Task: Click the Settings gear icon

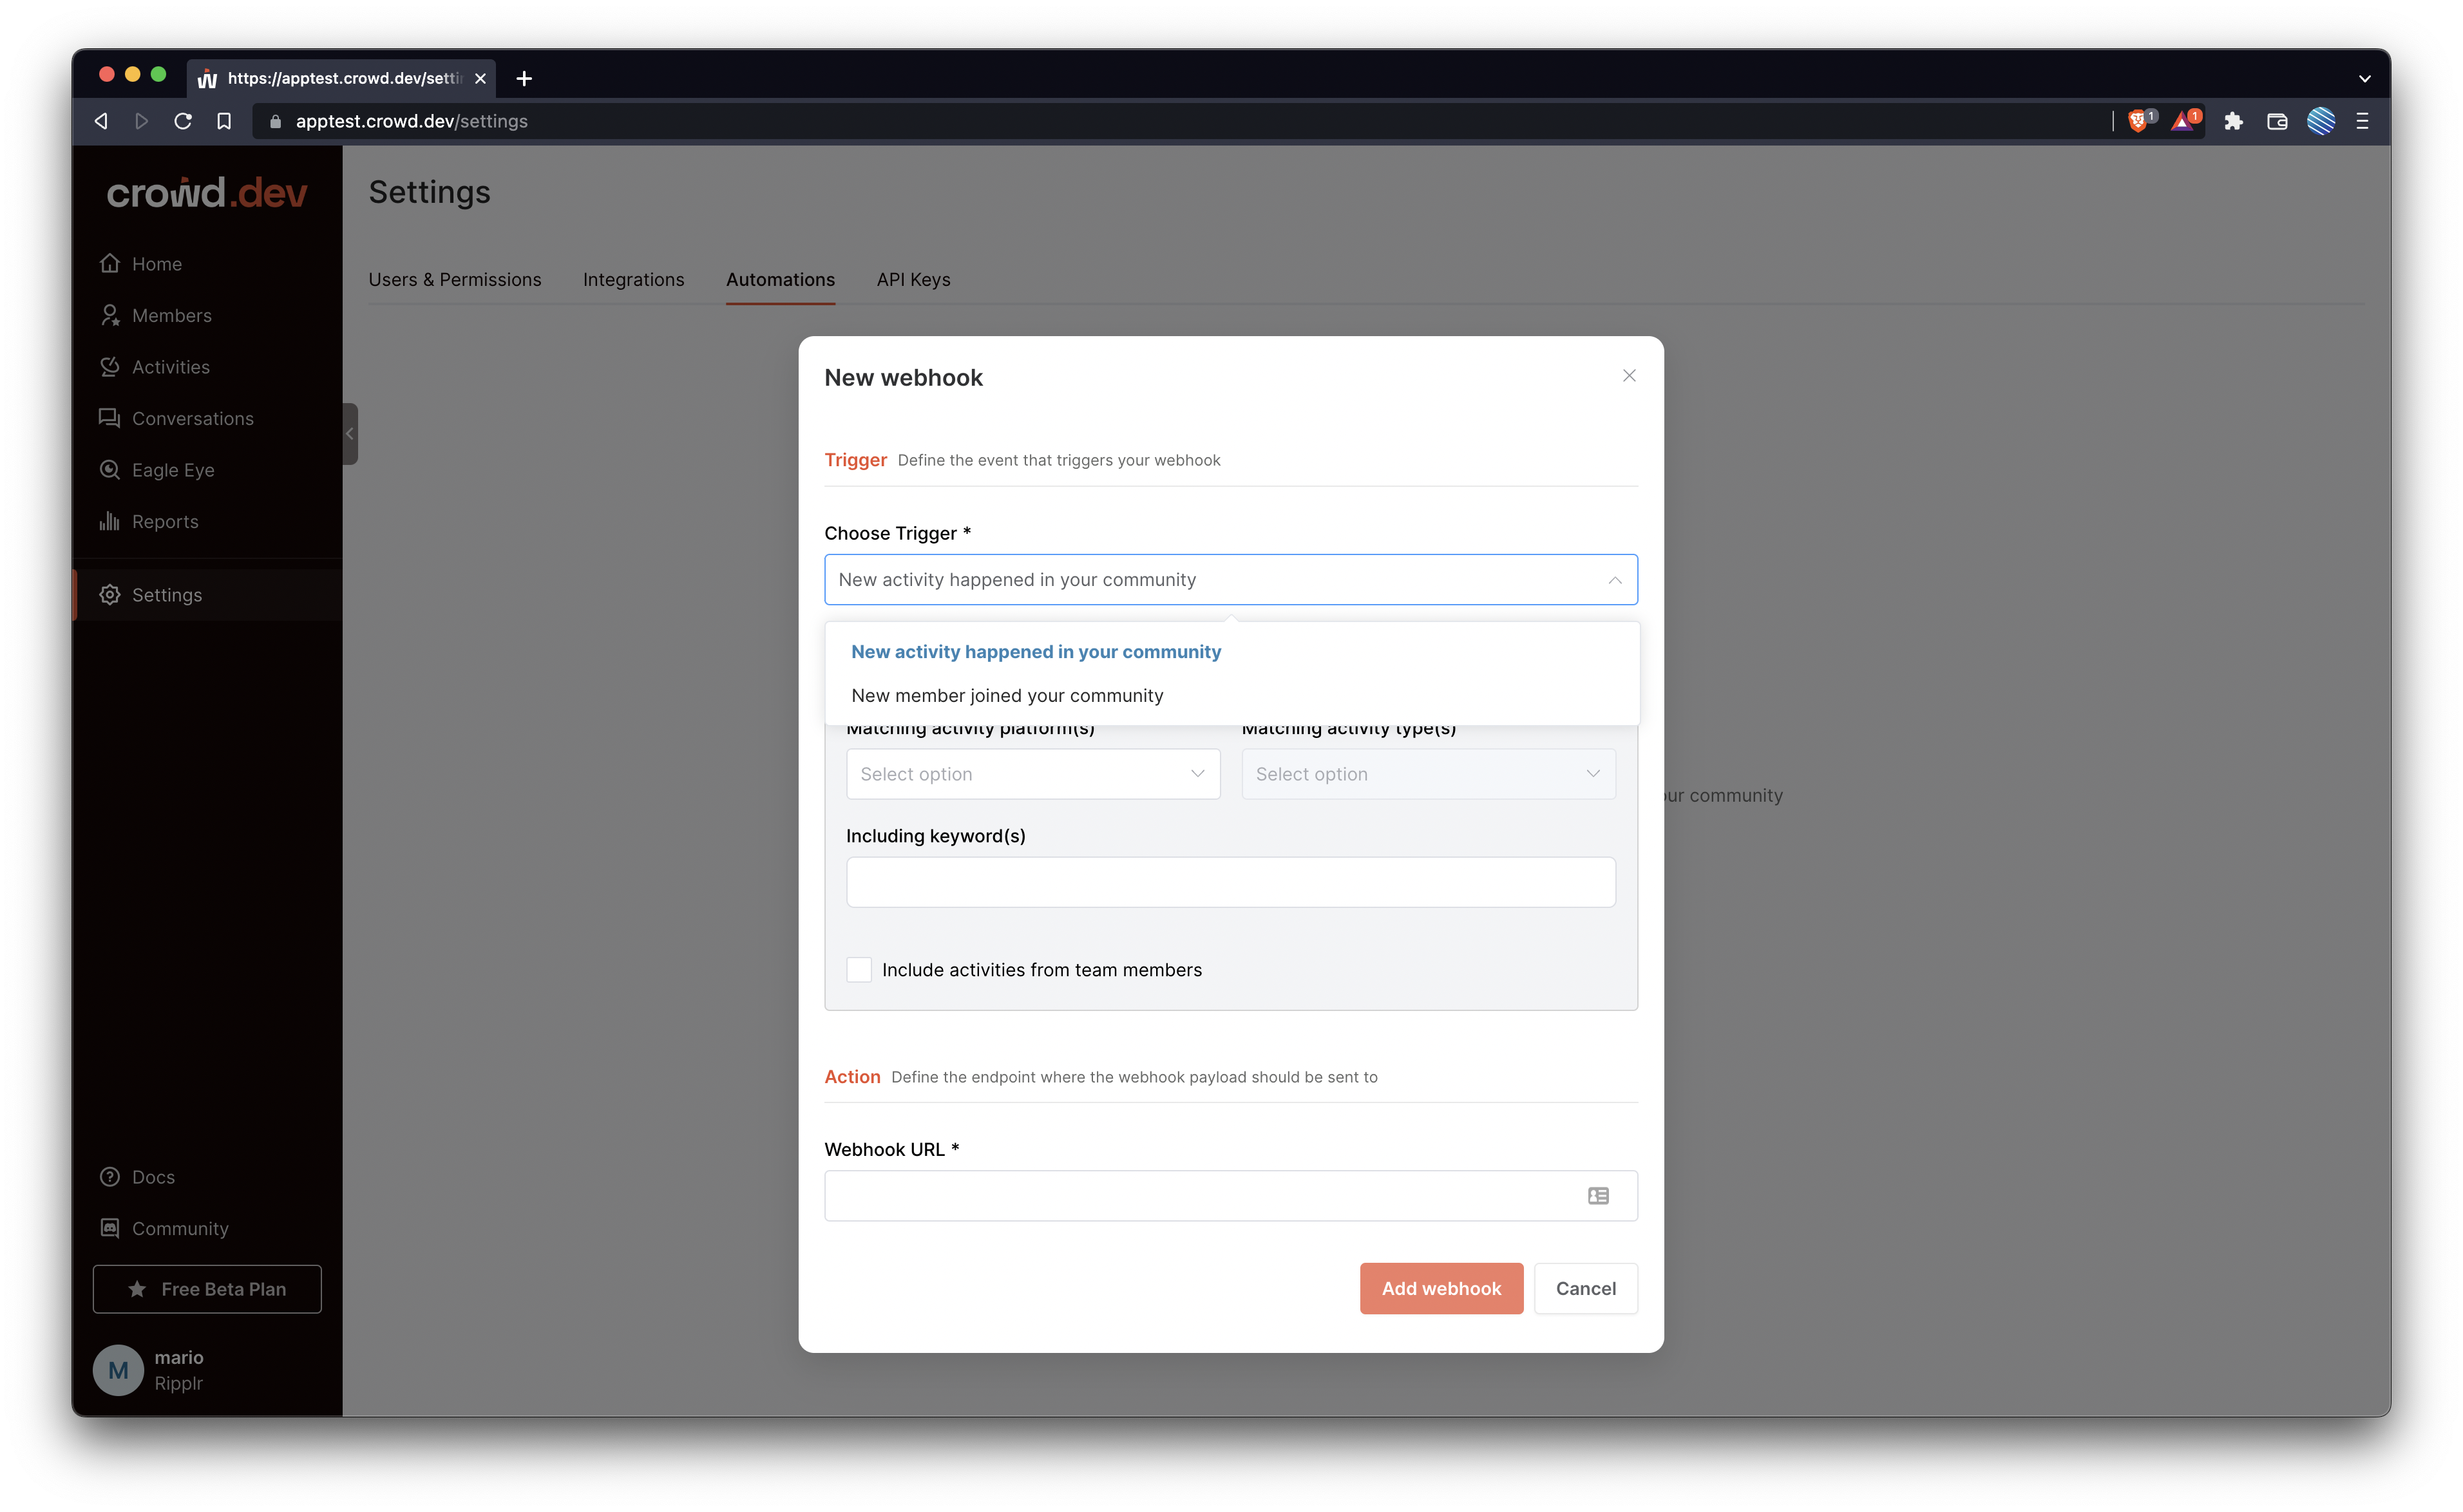Action: click(110, 595)
